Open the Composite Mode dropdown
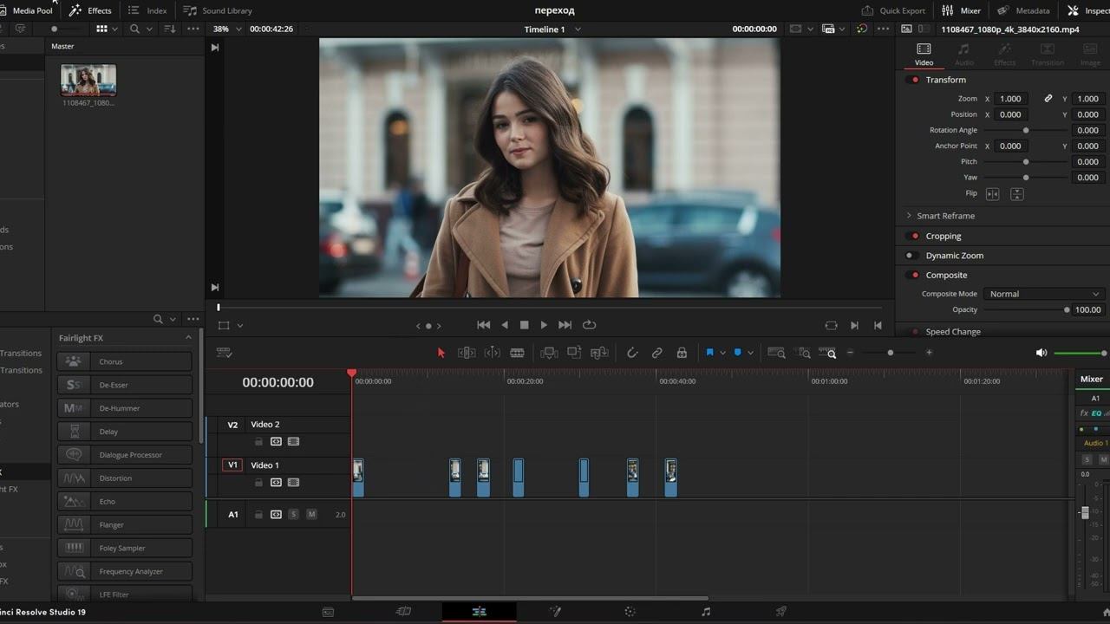Image resolution: width=1110 pixels, height=624 pixels. click(x=1044, y=294)
